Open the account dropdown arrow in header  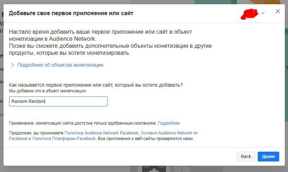pos(263,14)
